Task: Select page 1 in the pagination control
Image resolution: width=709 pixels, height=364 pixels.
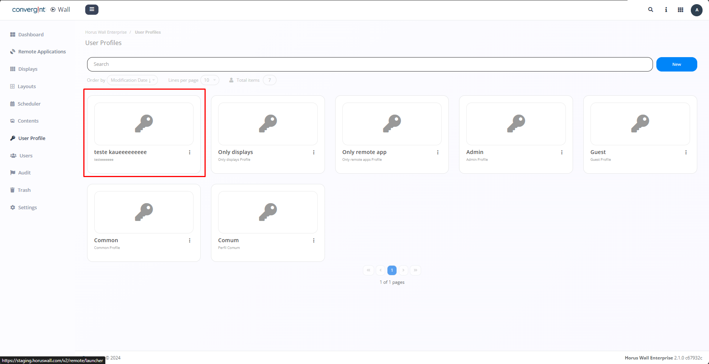Action: click(392, 270)
